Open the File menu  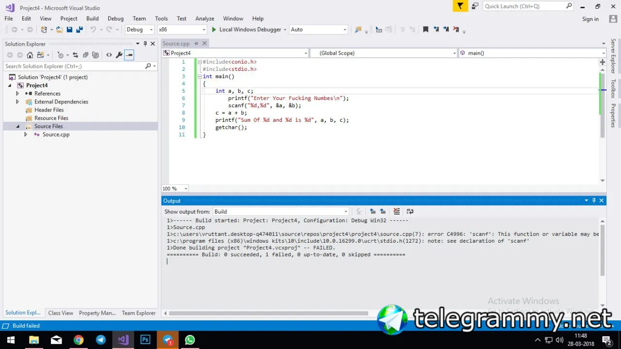[9, 18]
